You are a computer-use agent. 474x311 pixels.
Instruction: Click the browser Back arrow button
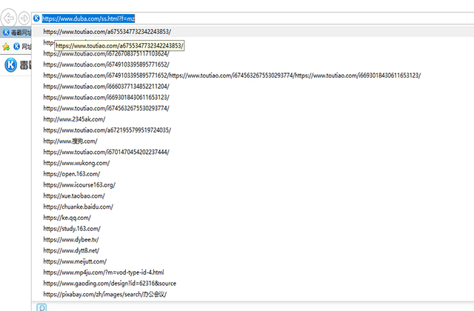point(8,18)
